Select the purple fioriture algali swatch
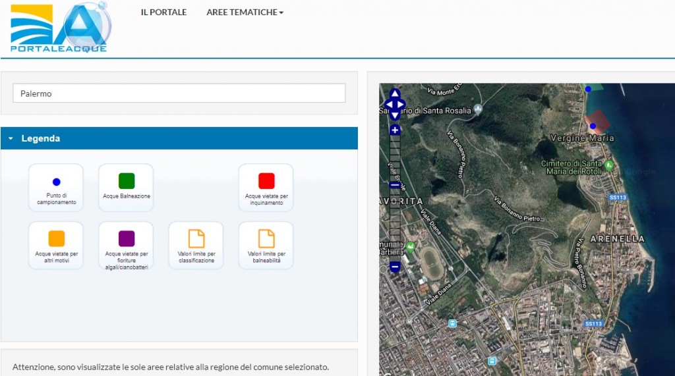The height and width of the screenshot is (376, 675). [x=127, y=238]
